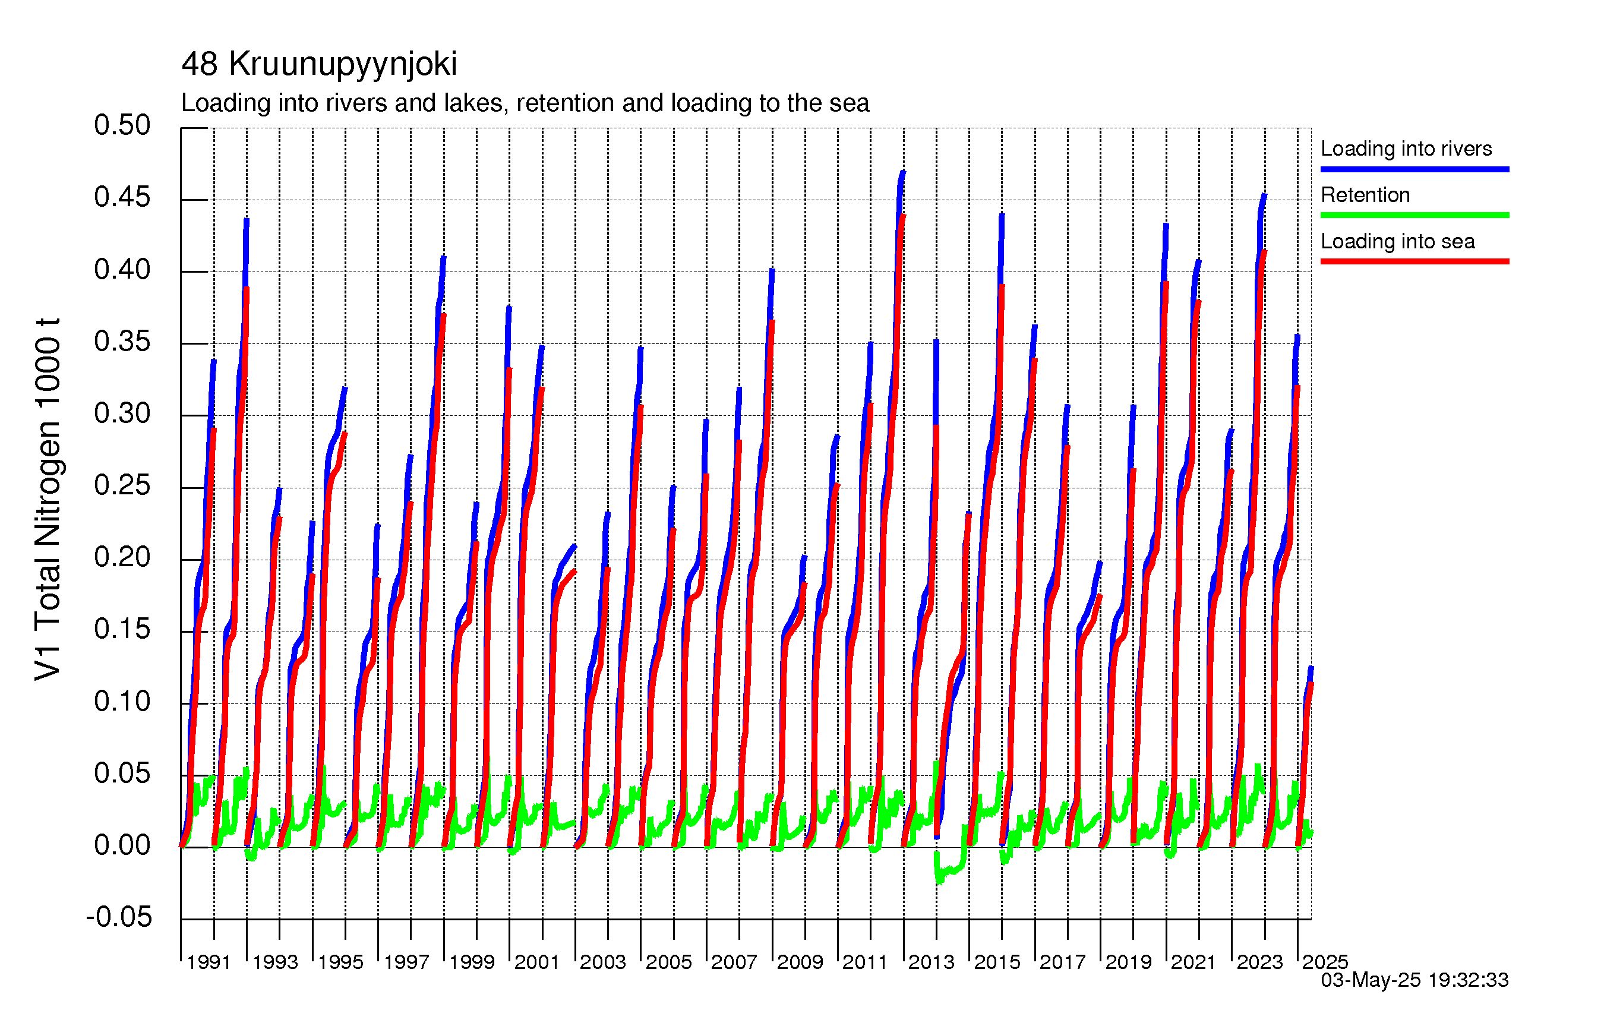Click the x-axis year label 1997
Image resolution: width=1604 pixels, height=1010 pixels.
point(406,962)
